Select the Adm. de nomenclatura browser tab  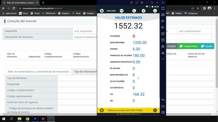click(x=21, y=3)
